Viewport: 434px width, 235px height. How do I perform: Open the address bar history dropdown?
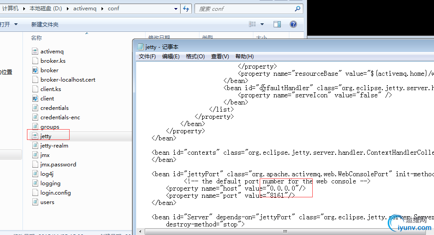tap(176, 9)
